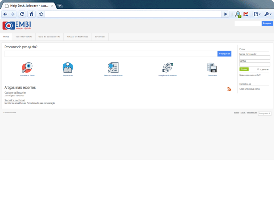Bookmark this page with the star icon
This screenshot has height=224, width=274.
point(41,14)
